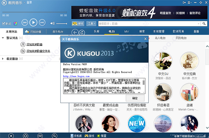Click the 百听不厌英文歌 station label
The image size is (209, 138).
(x=84, y=105)
